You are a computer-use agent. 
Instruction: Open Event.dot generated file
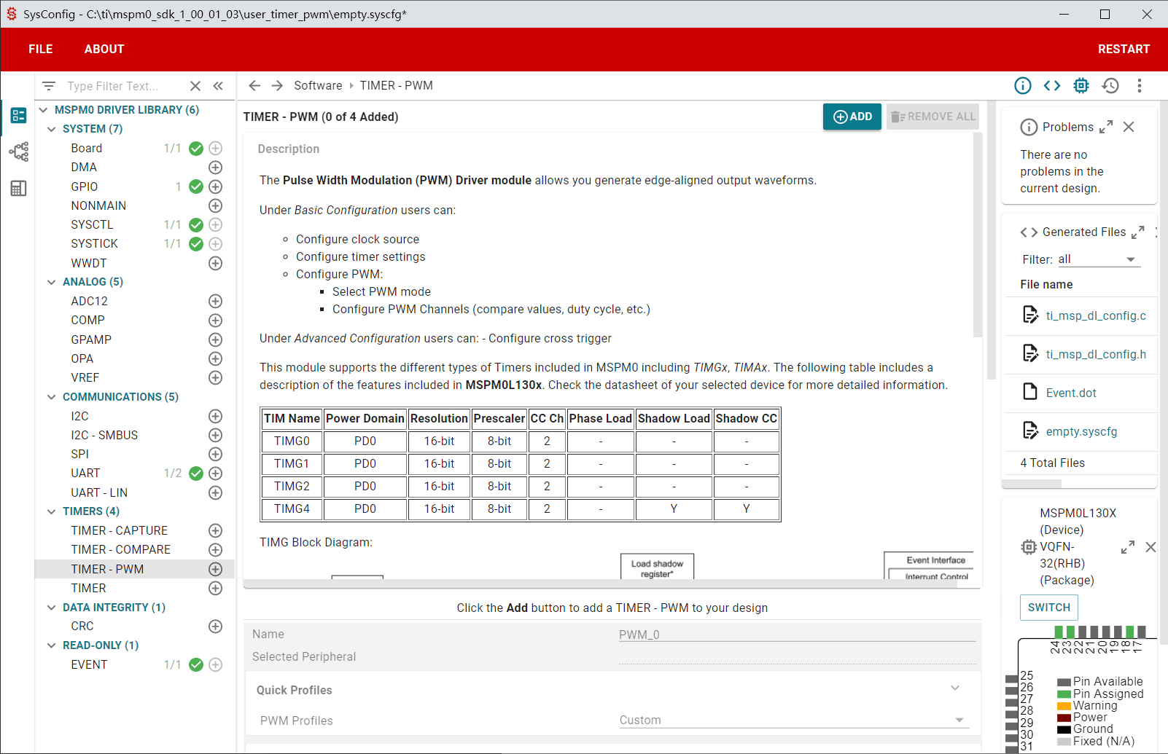(x=1071, y=393)
